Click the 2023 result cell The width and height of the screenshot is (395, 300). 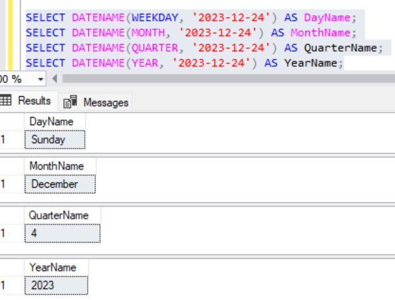[x=56, y=285]
